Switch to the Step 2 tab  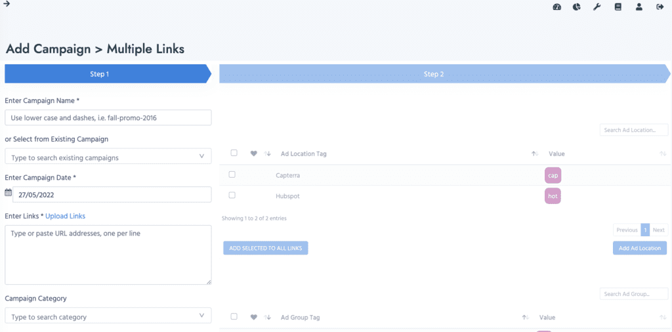[433, 74]
